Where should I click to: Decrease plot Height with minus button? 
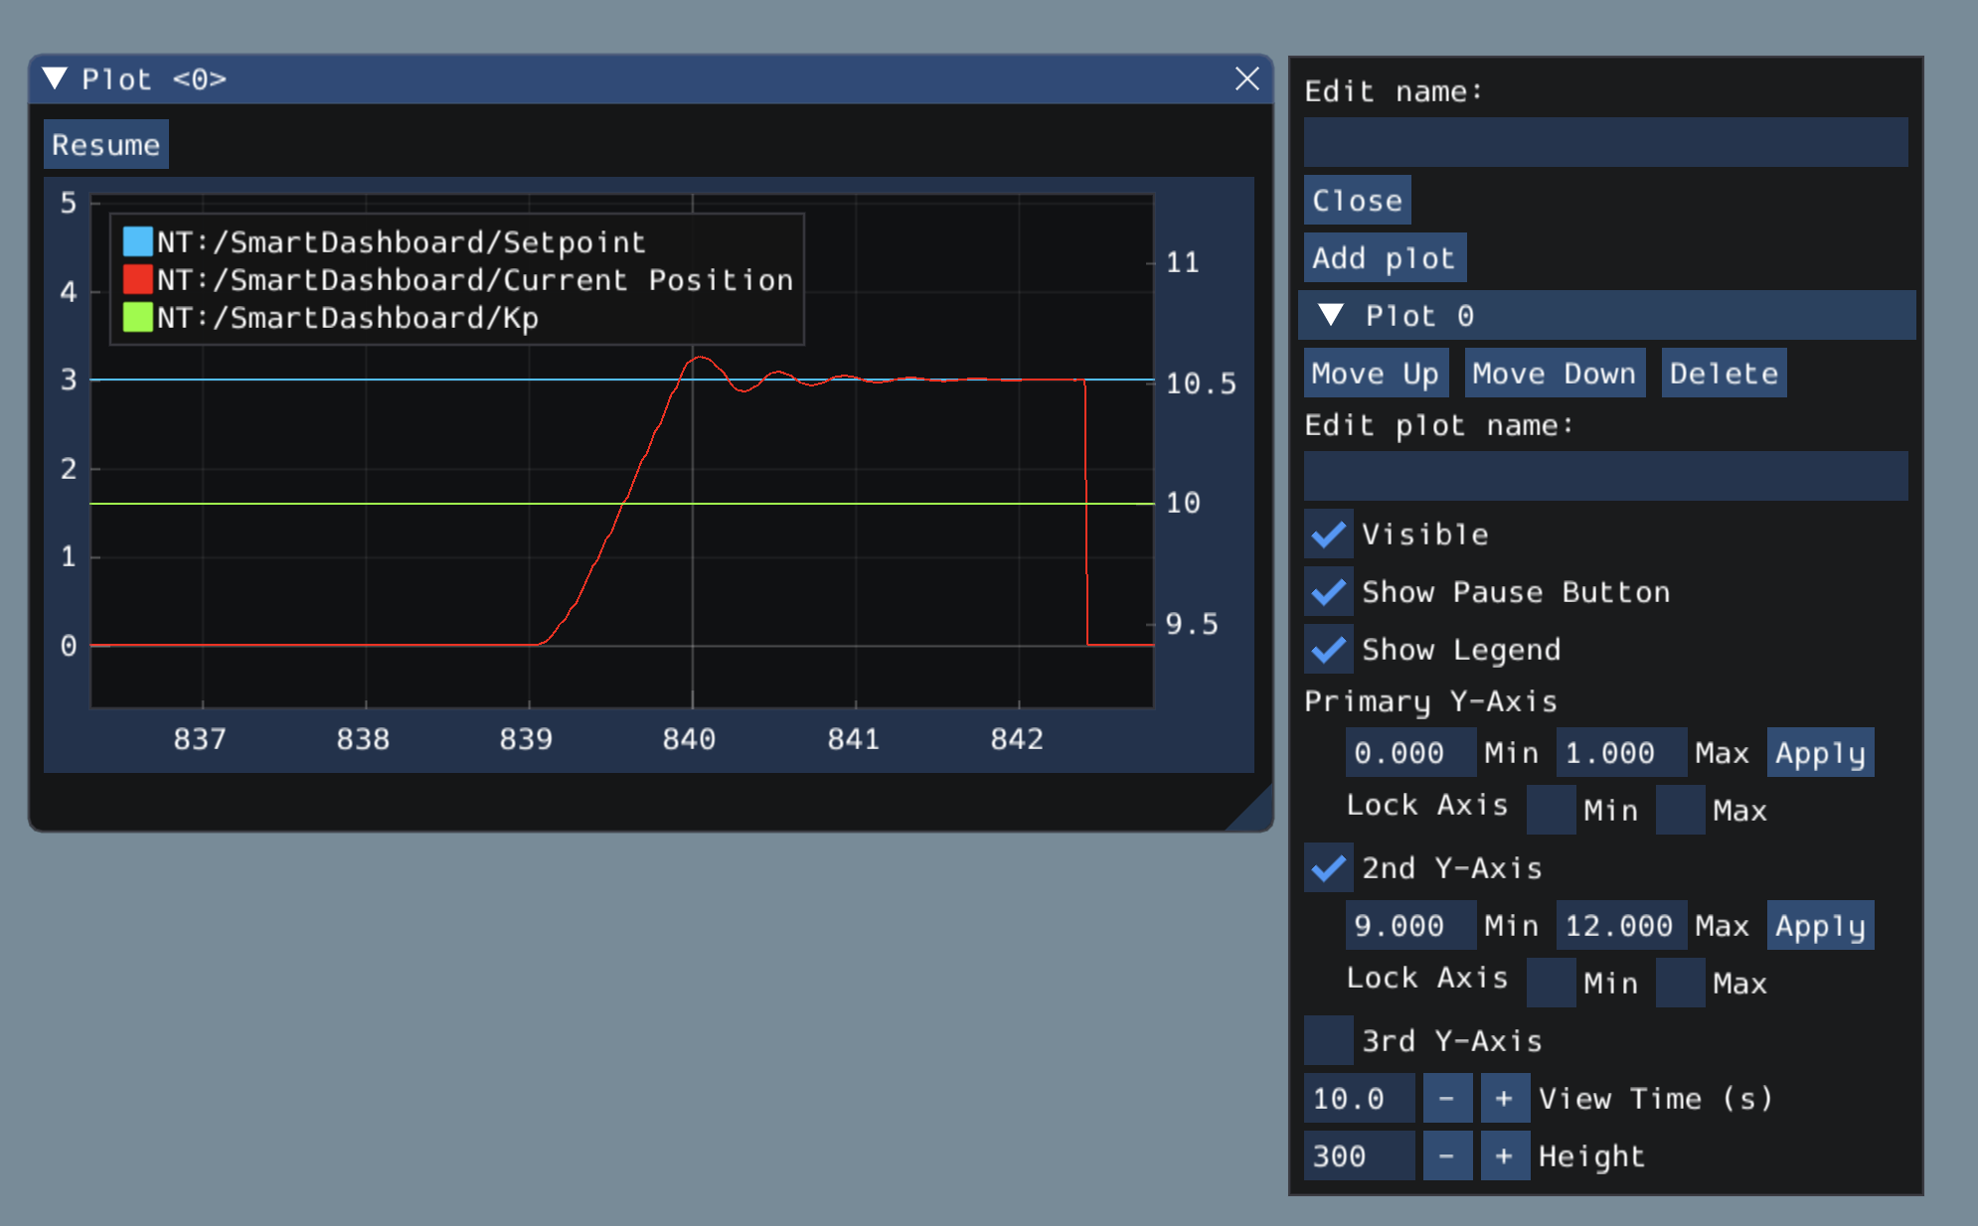(x=1446, y=1155)
